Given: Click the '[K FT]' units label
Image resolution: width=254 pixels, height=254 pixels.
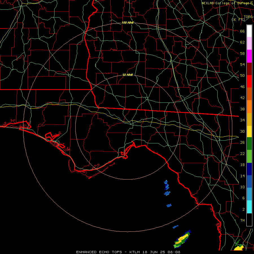Looking at the screenshot, I should 238,20.
